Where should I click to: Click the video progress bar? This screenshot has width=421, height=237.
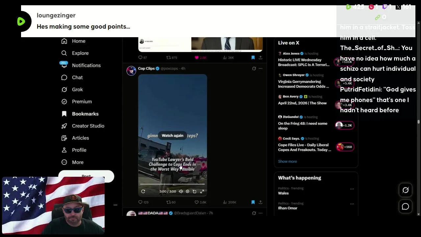point(172,184)
